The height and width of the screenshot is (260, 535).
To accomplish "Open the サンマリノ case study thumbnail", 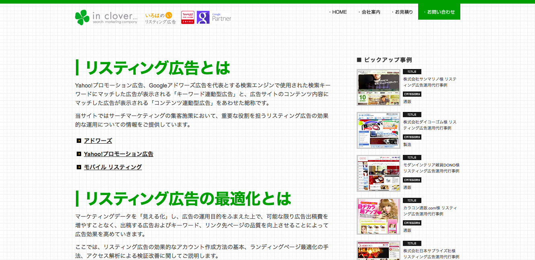I will tap(378, 87).
